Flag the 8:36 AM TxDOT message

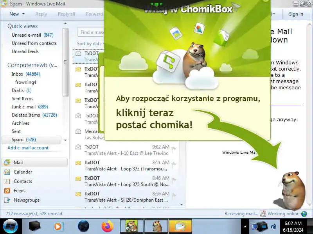(174, 196)
